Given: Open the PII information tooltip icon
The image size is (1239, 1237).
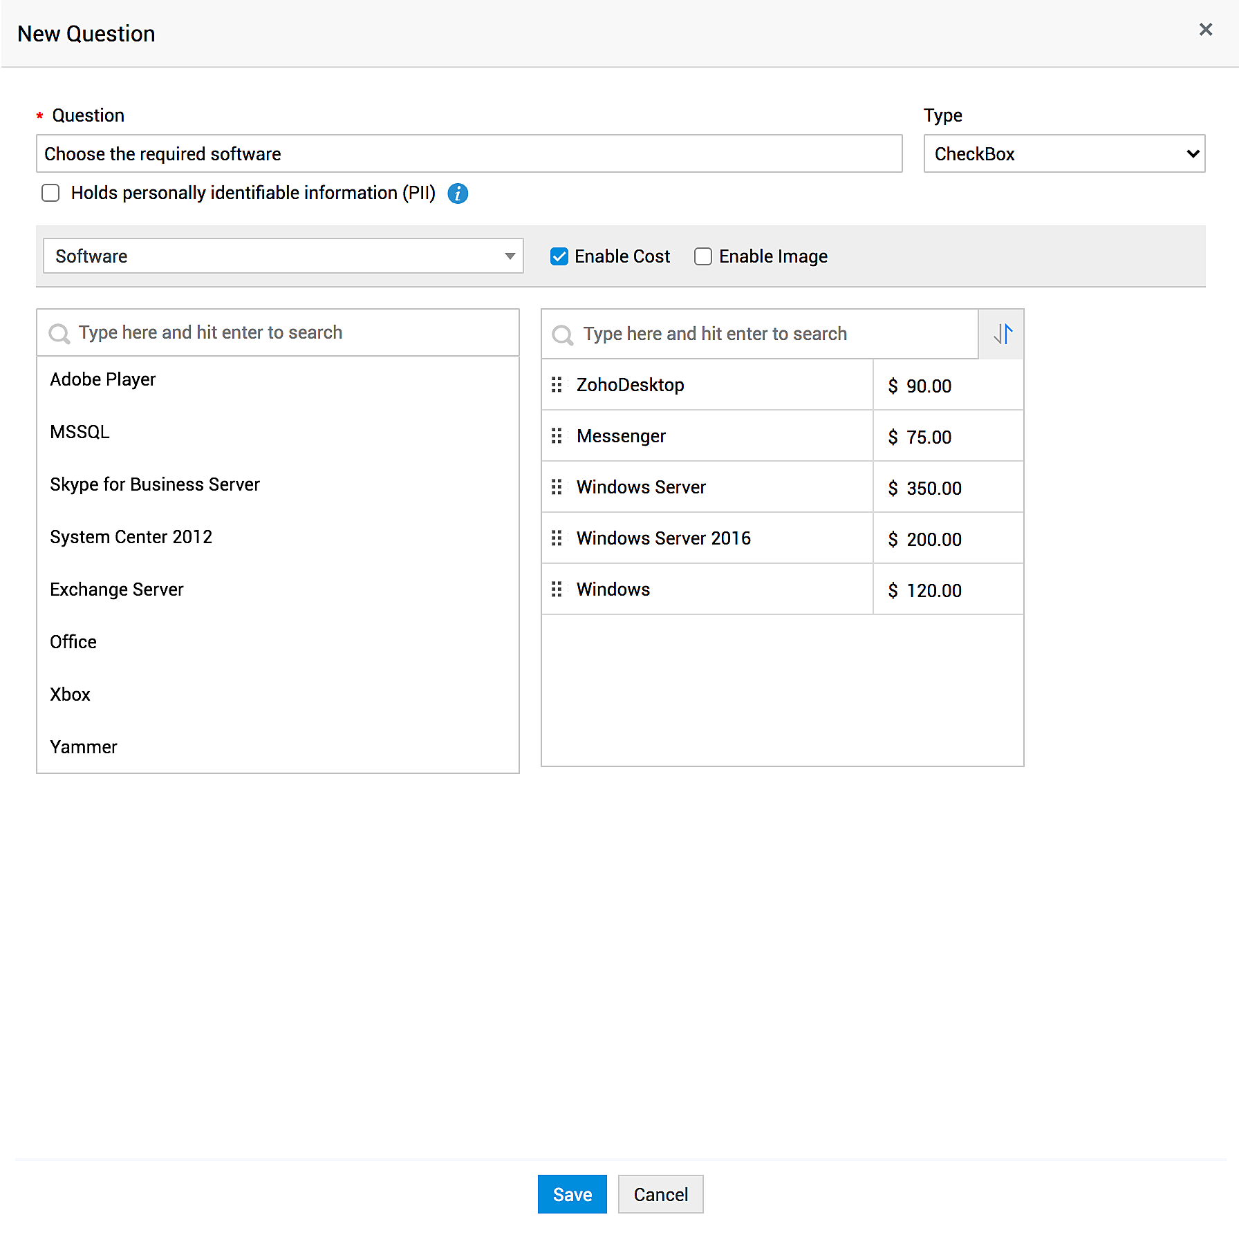Looking at the screenshot, I should (x=458, y=193).
